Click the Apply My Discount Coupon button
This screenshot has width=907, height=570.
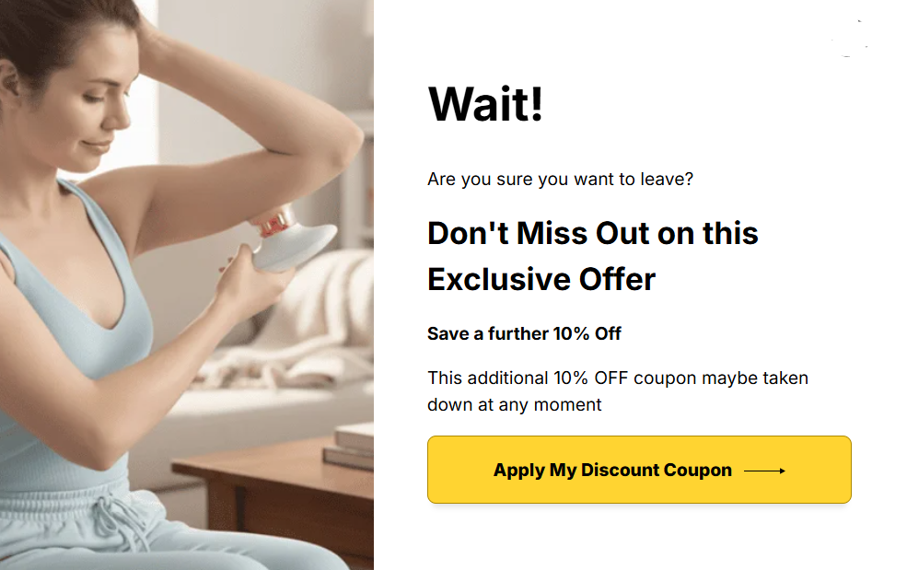pos(639,470)
